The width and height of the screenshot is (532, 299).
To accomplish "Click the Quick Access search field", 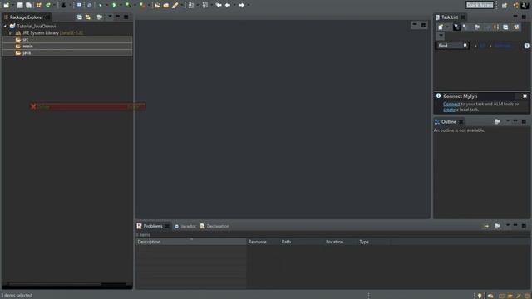I will [480, 5].
